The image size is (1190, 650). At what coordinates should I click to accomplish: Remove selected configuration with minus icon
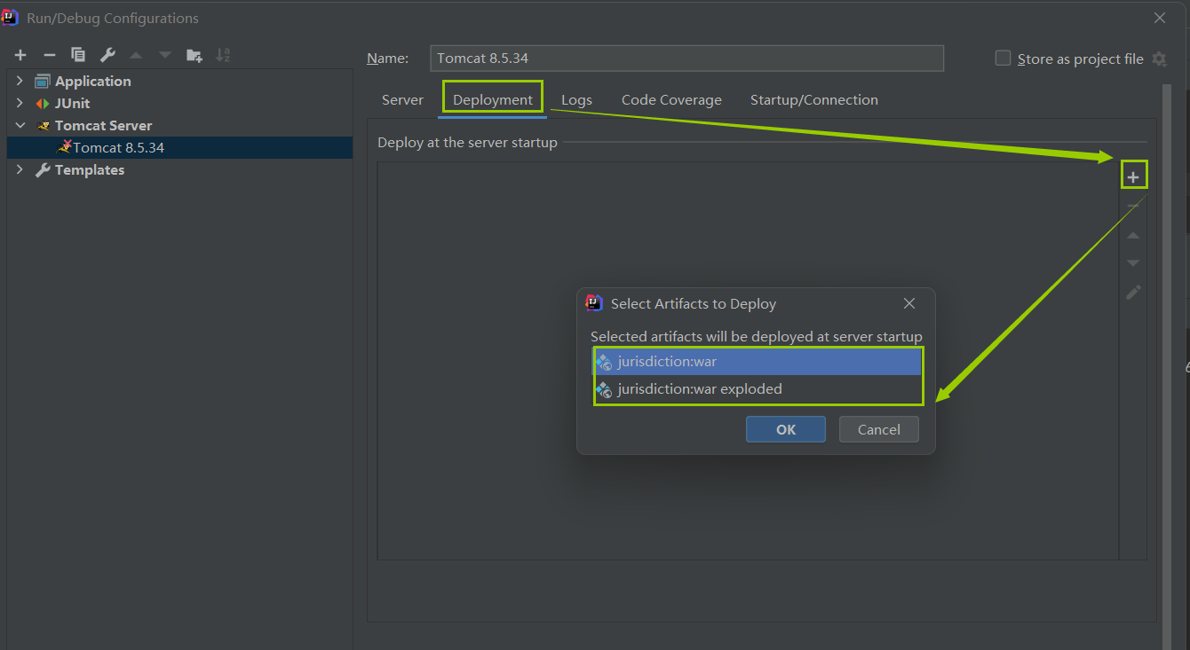click(50, 55)
